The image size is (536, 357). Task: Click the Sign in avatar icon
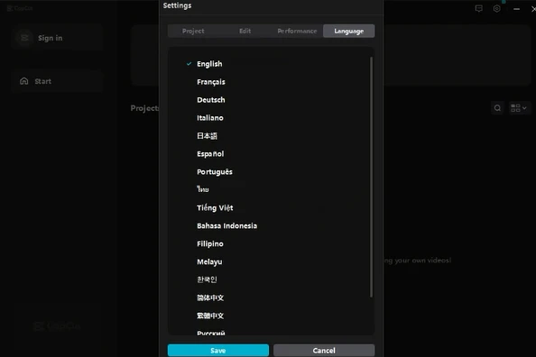[24, 38]
